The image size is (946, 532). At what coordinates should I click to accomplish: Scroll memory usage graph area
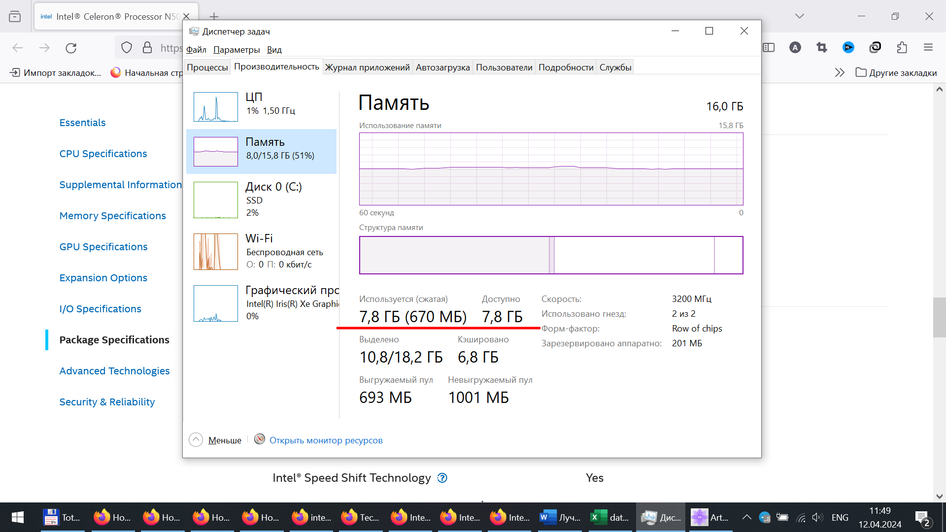[x=551, y=168]
